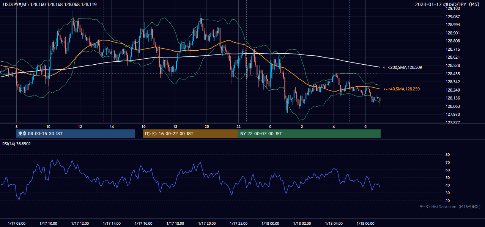Click the 127.877 price axis label
The height and width of the screenshot is (227, 485).
453,123
